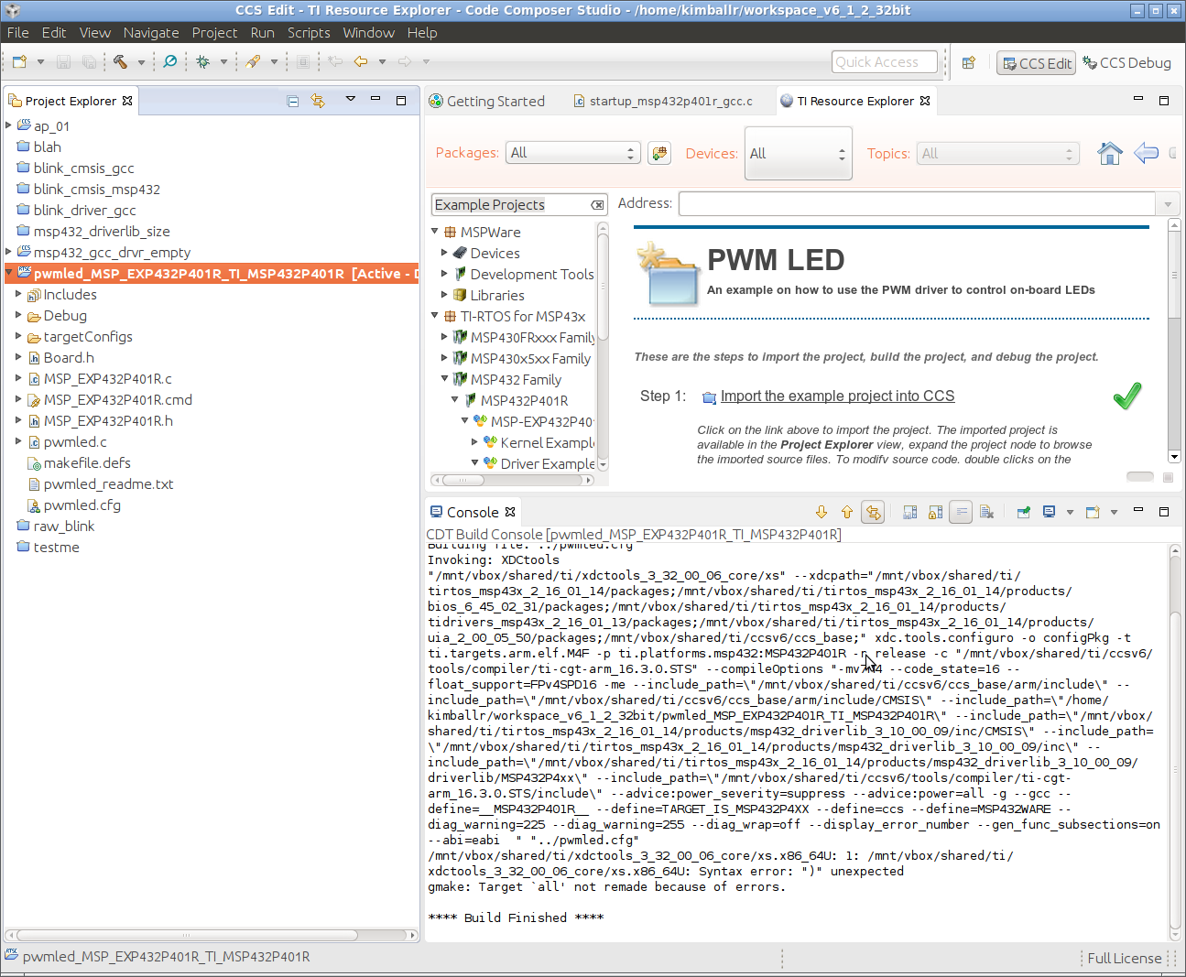The width and height of the screenshot is (1186, 977).
Task: Open the Packages dropdown
Action: coord(571,153)
